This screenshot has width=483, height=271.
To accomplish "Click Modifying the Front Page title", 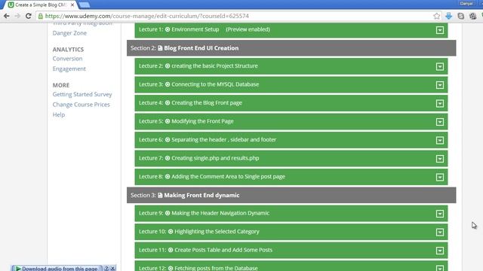I will pyautogui.click(x=202, y=121).
